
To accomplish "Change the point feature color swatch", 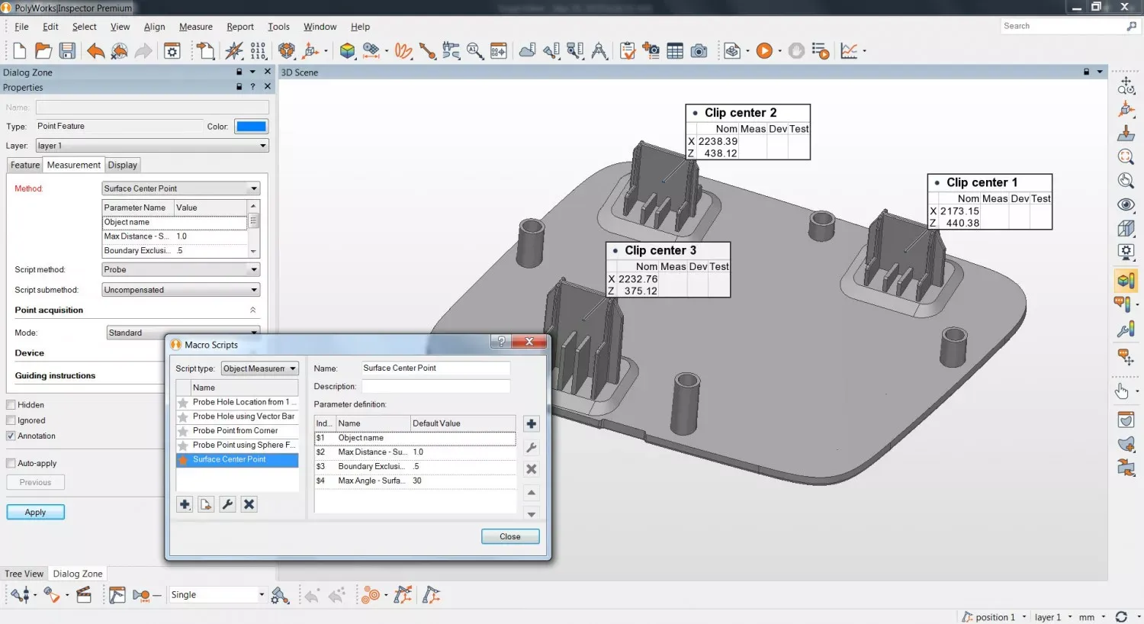I will click(251, 126).
